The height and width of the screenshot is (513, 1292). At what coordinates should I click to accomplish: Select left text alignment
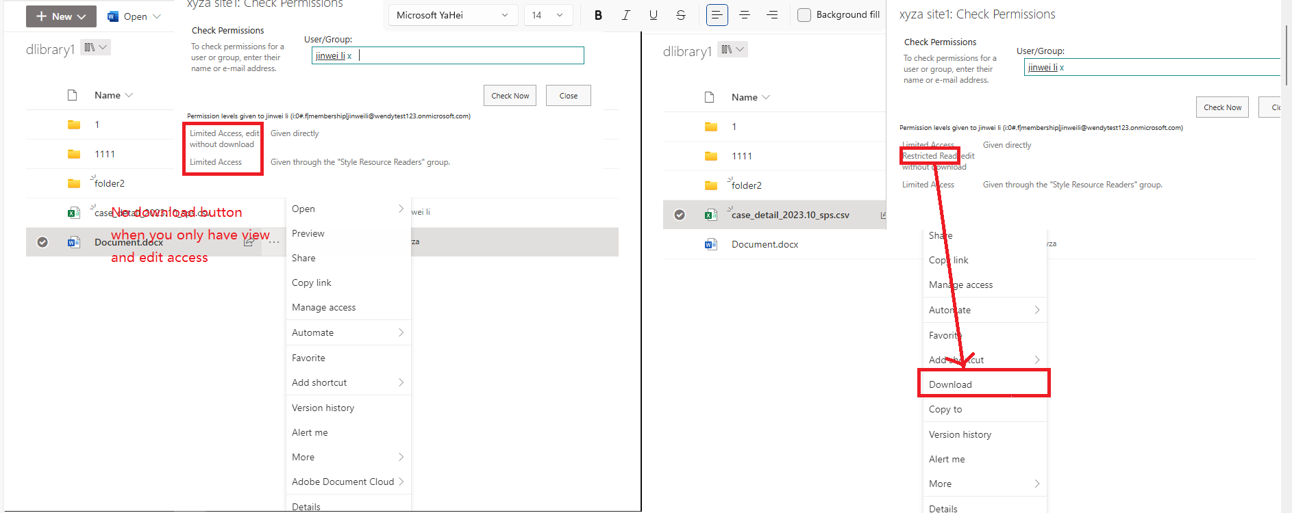coord(717,15)
